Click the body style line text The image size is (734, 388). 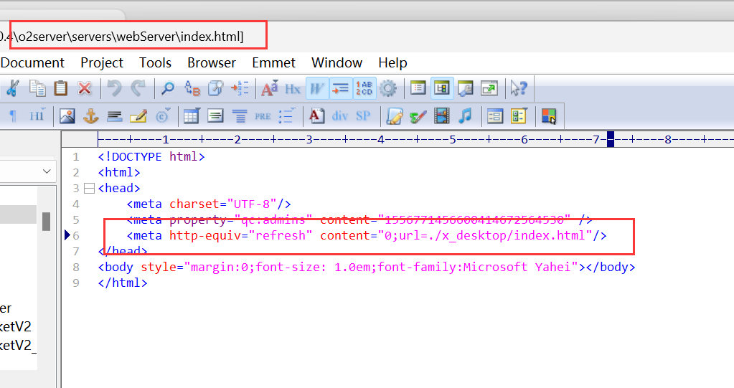click(x=367, y=268)
